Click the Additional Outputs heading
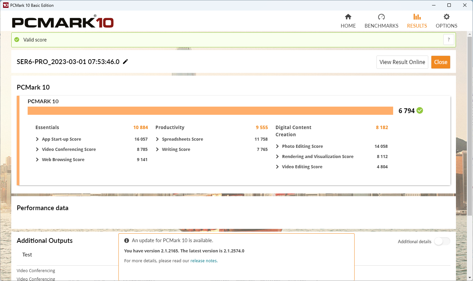473x281 pixels. pyautogui.click(x=45, y=240)
